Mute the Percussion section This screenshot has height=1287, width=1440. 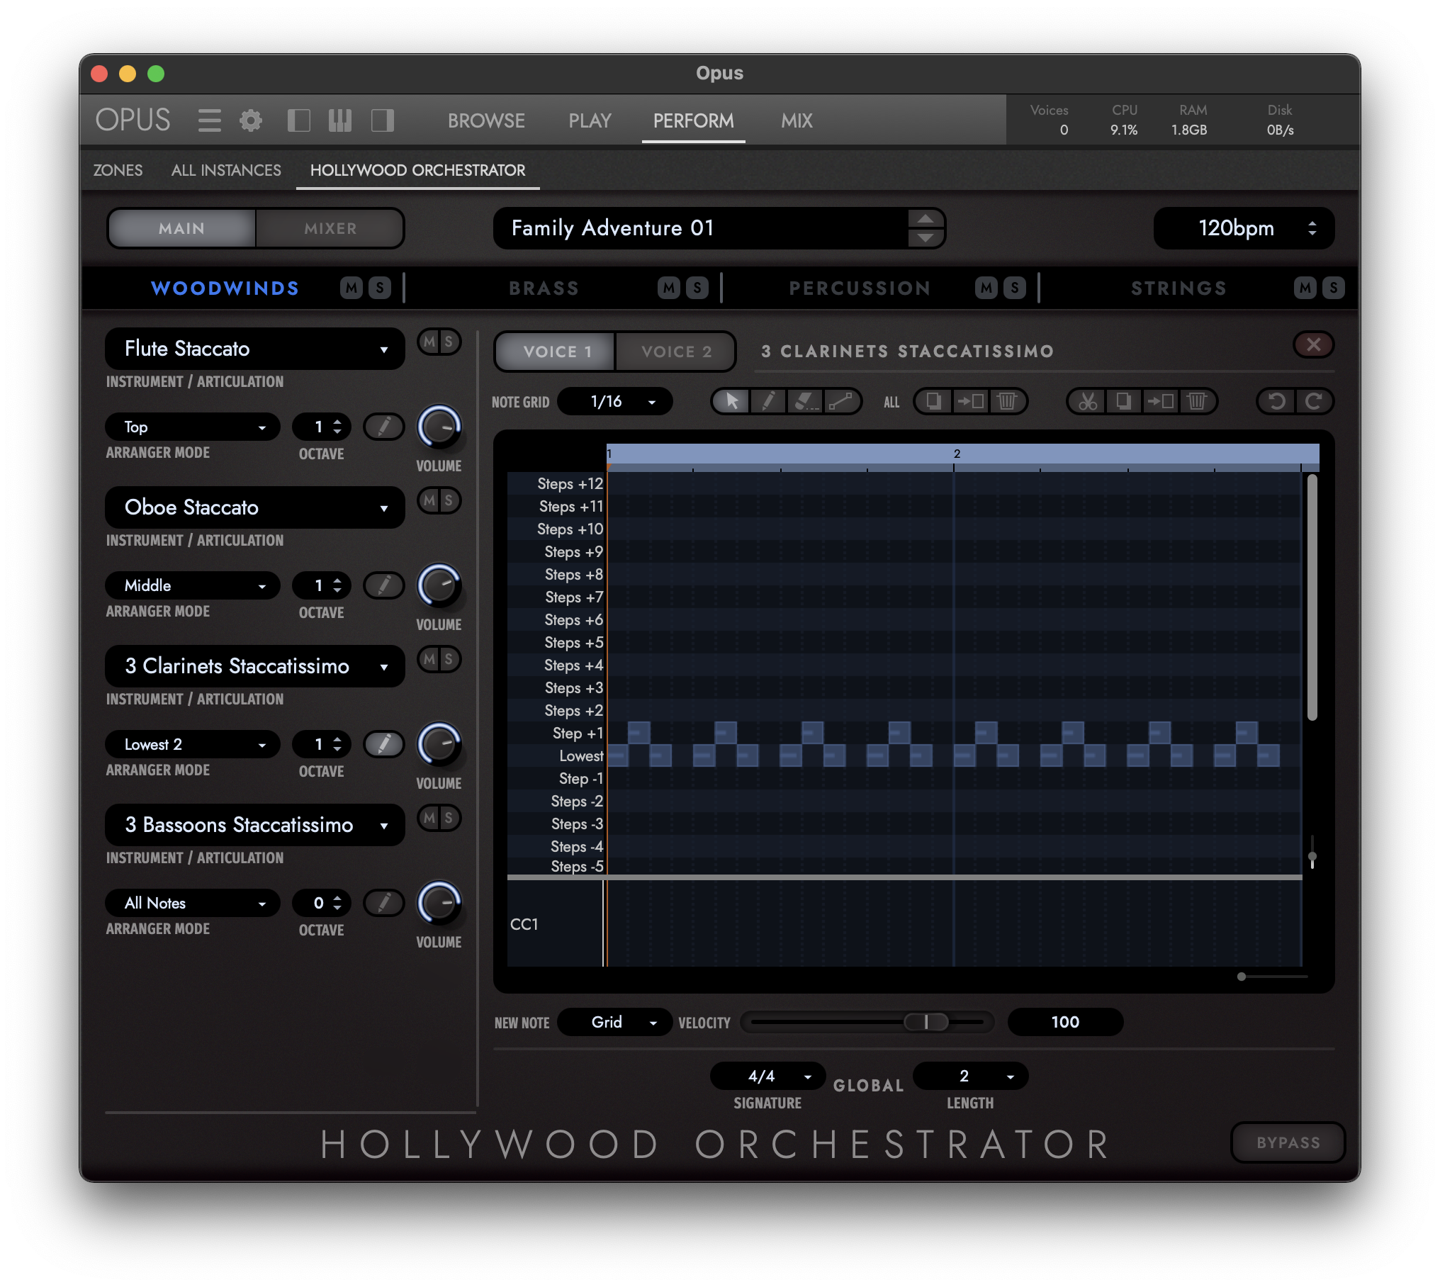[x=986, y=288]
